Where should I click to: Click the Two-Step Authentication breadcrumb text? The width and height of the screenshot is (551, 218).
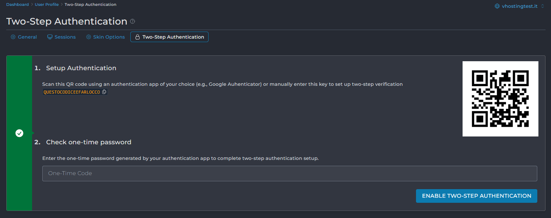pyautogui.click(x=90, y=5)
